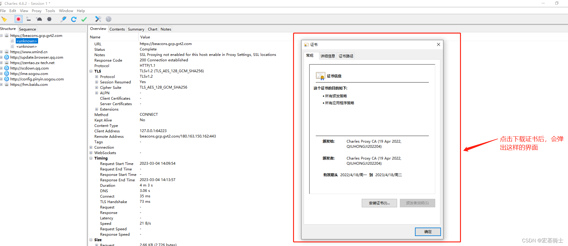Click the Remote Address value beacons.gcp.gvt2.com/180.163.150.162:443
568x246 pixels.
click(x=178, y=136)
